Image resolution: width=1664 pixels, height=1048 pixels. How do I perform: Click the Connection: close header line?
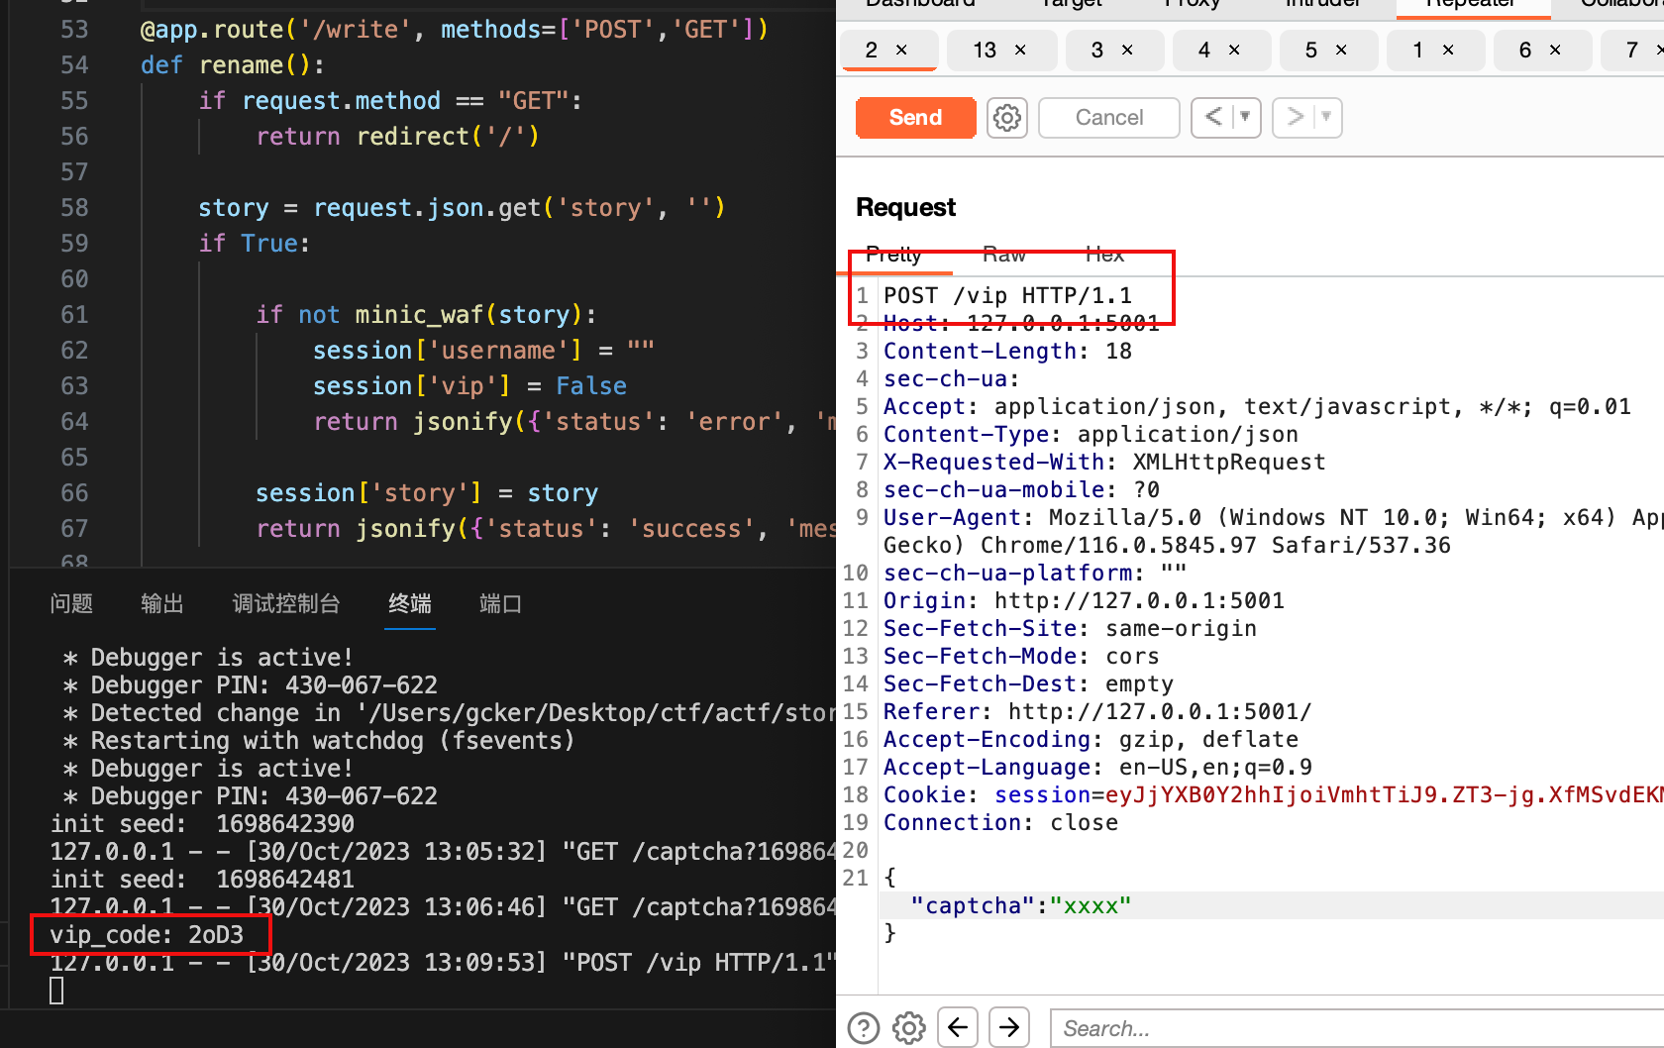(1000, 823)
